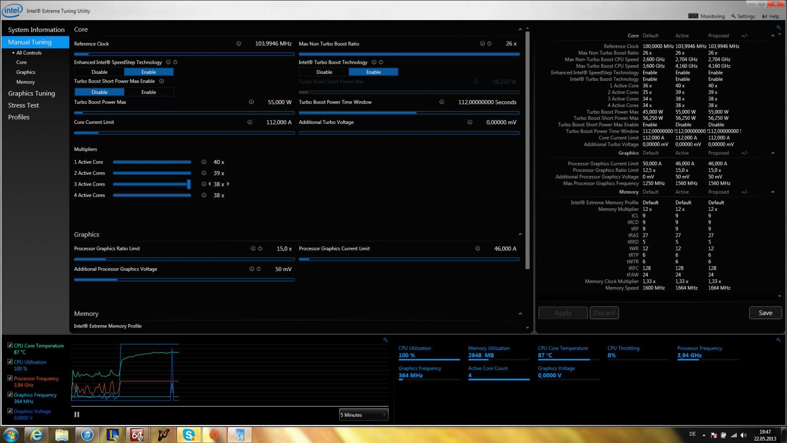Click info icon for Turbo Boost Power Max
Screen dimensions: 787x443
[251, 102]
